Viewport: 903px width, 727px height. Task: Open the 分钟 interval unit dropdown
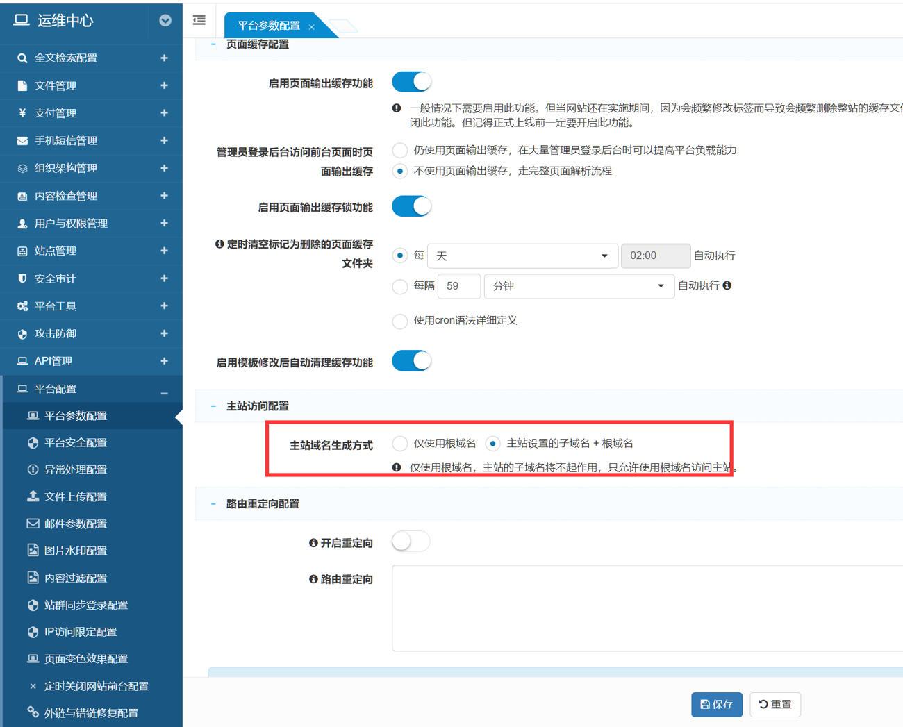[579, 286]
